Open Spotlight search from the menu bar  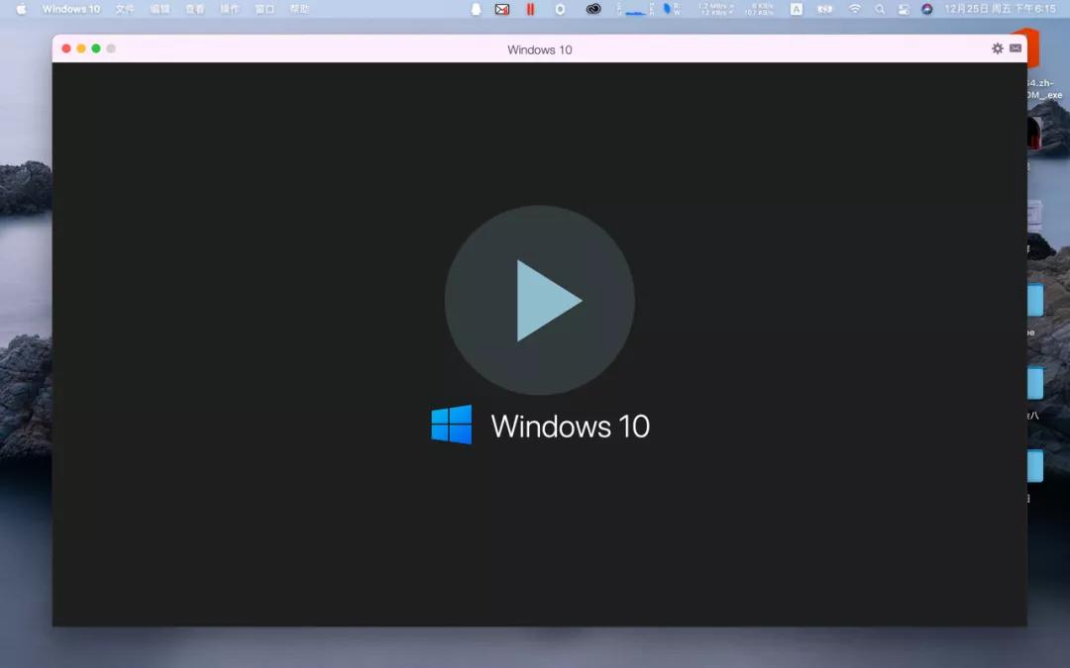[879, 9]
